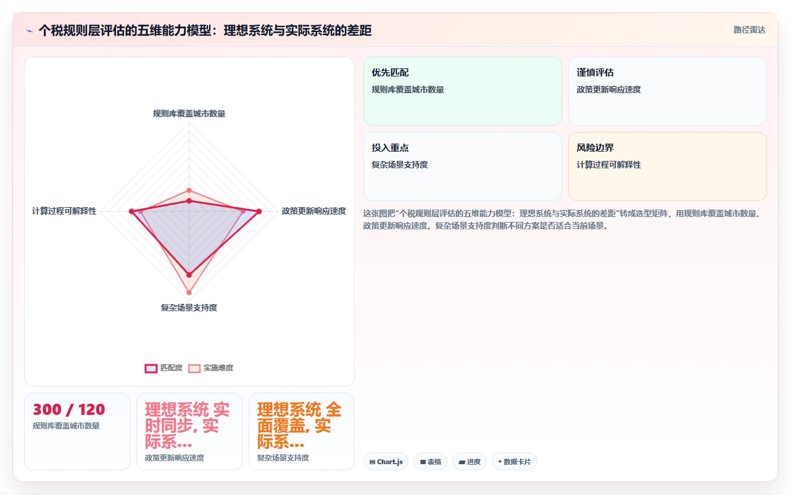Click the 规则库覆盖城市数量 radar axis label
Image resolution: width=791 pixels, height=495 pixels.
pyautogui.click(x=189, y=113)
